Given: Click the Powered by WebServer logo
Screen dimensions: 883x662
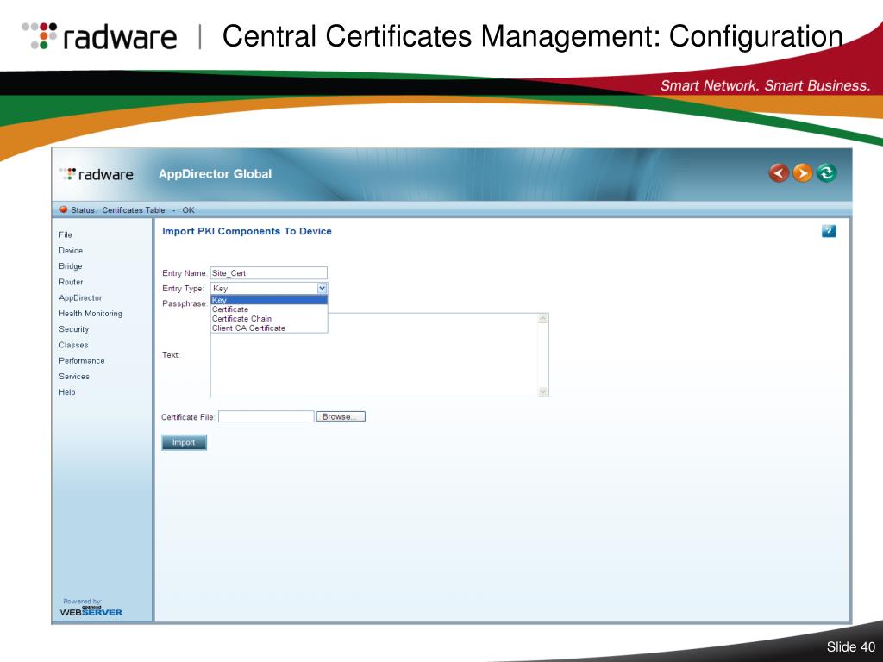Looking at the screenshot, I should (91, 608).
